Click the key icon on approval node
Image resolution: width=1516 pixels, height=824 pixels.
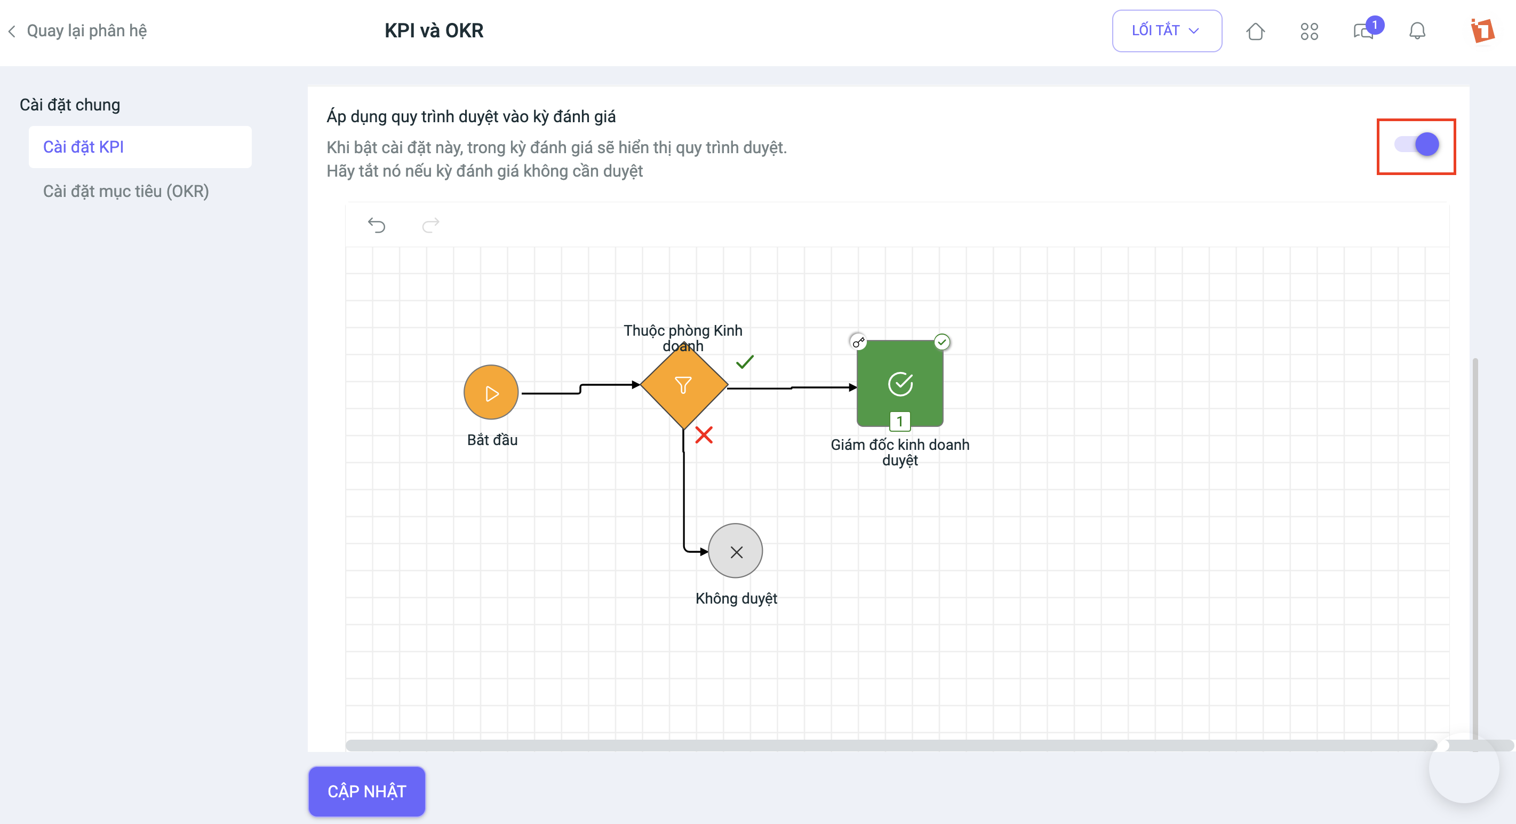point(859,342)
